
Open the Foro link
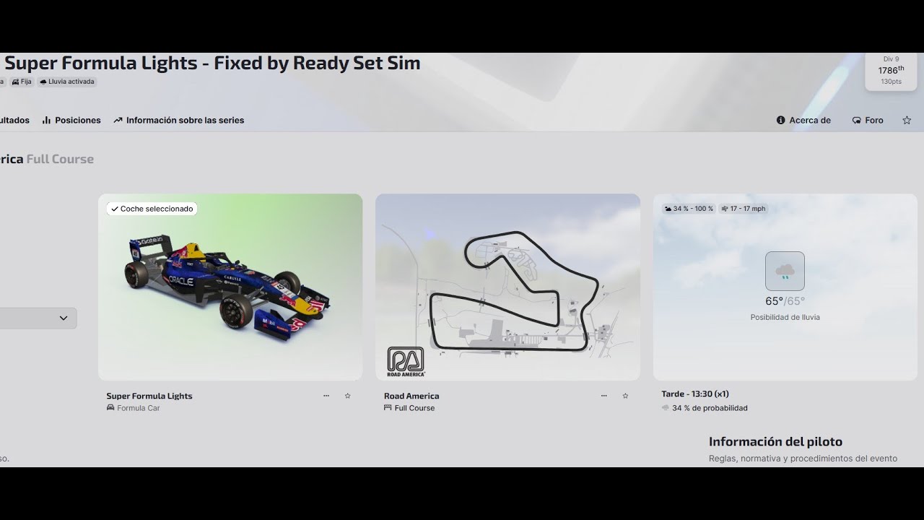click(868, 121)
